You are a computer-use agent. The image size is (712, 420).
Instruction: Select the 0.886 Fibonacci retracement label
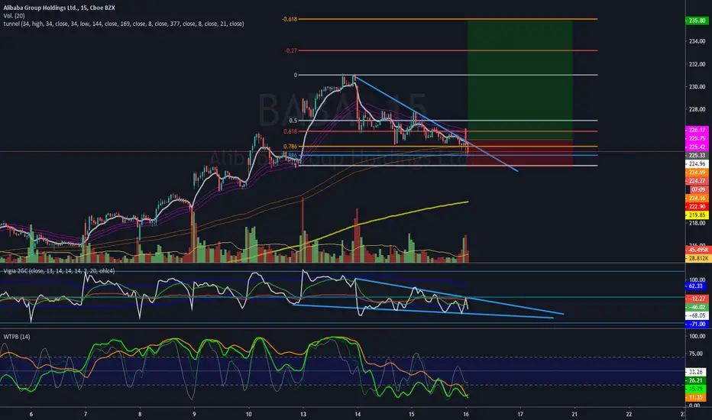coord(292,156)
